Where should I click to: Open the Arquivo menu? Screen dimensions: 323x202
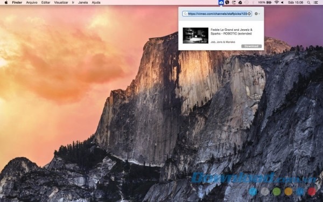(x=32, y=3)
